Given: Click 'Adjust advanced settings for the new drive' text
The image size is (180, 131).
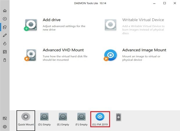Looking at the screenshot, I should [x=64, y=28].
